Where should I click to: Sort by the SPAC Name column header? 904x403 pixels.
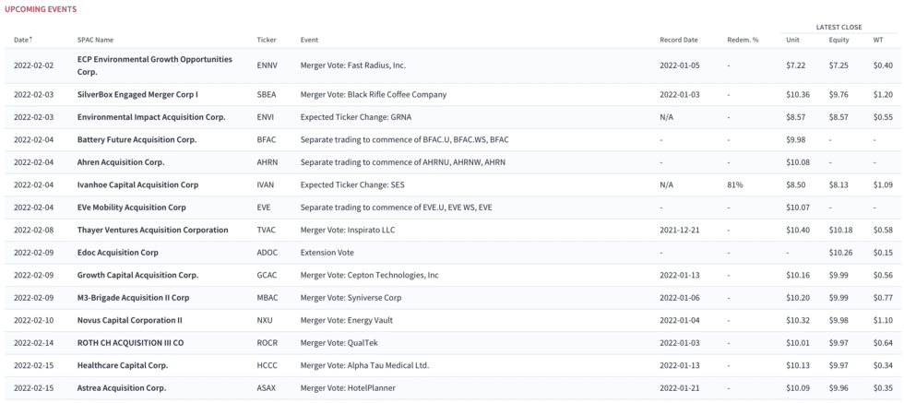[x=95, y=40]
